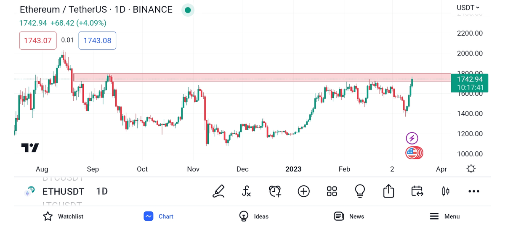The height and width of the screenshot is (227, 505).
Task: Open the go to date calendar icon
Action: [417, 191]
